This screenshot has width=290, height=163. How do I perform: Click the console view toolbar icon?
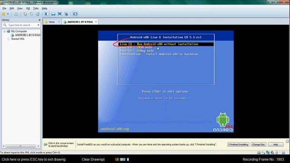pyautogui.click(x=75, y=14)
